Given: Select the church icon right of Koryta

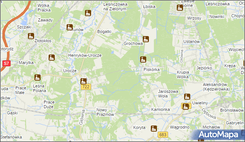Looking at the screenshot, I should [x=154, y=129].
